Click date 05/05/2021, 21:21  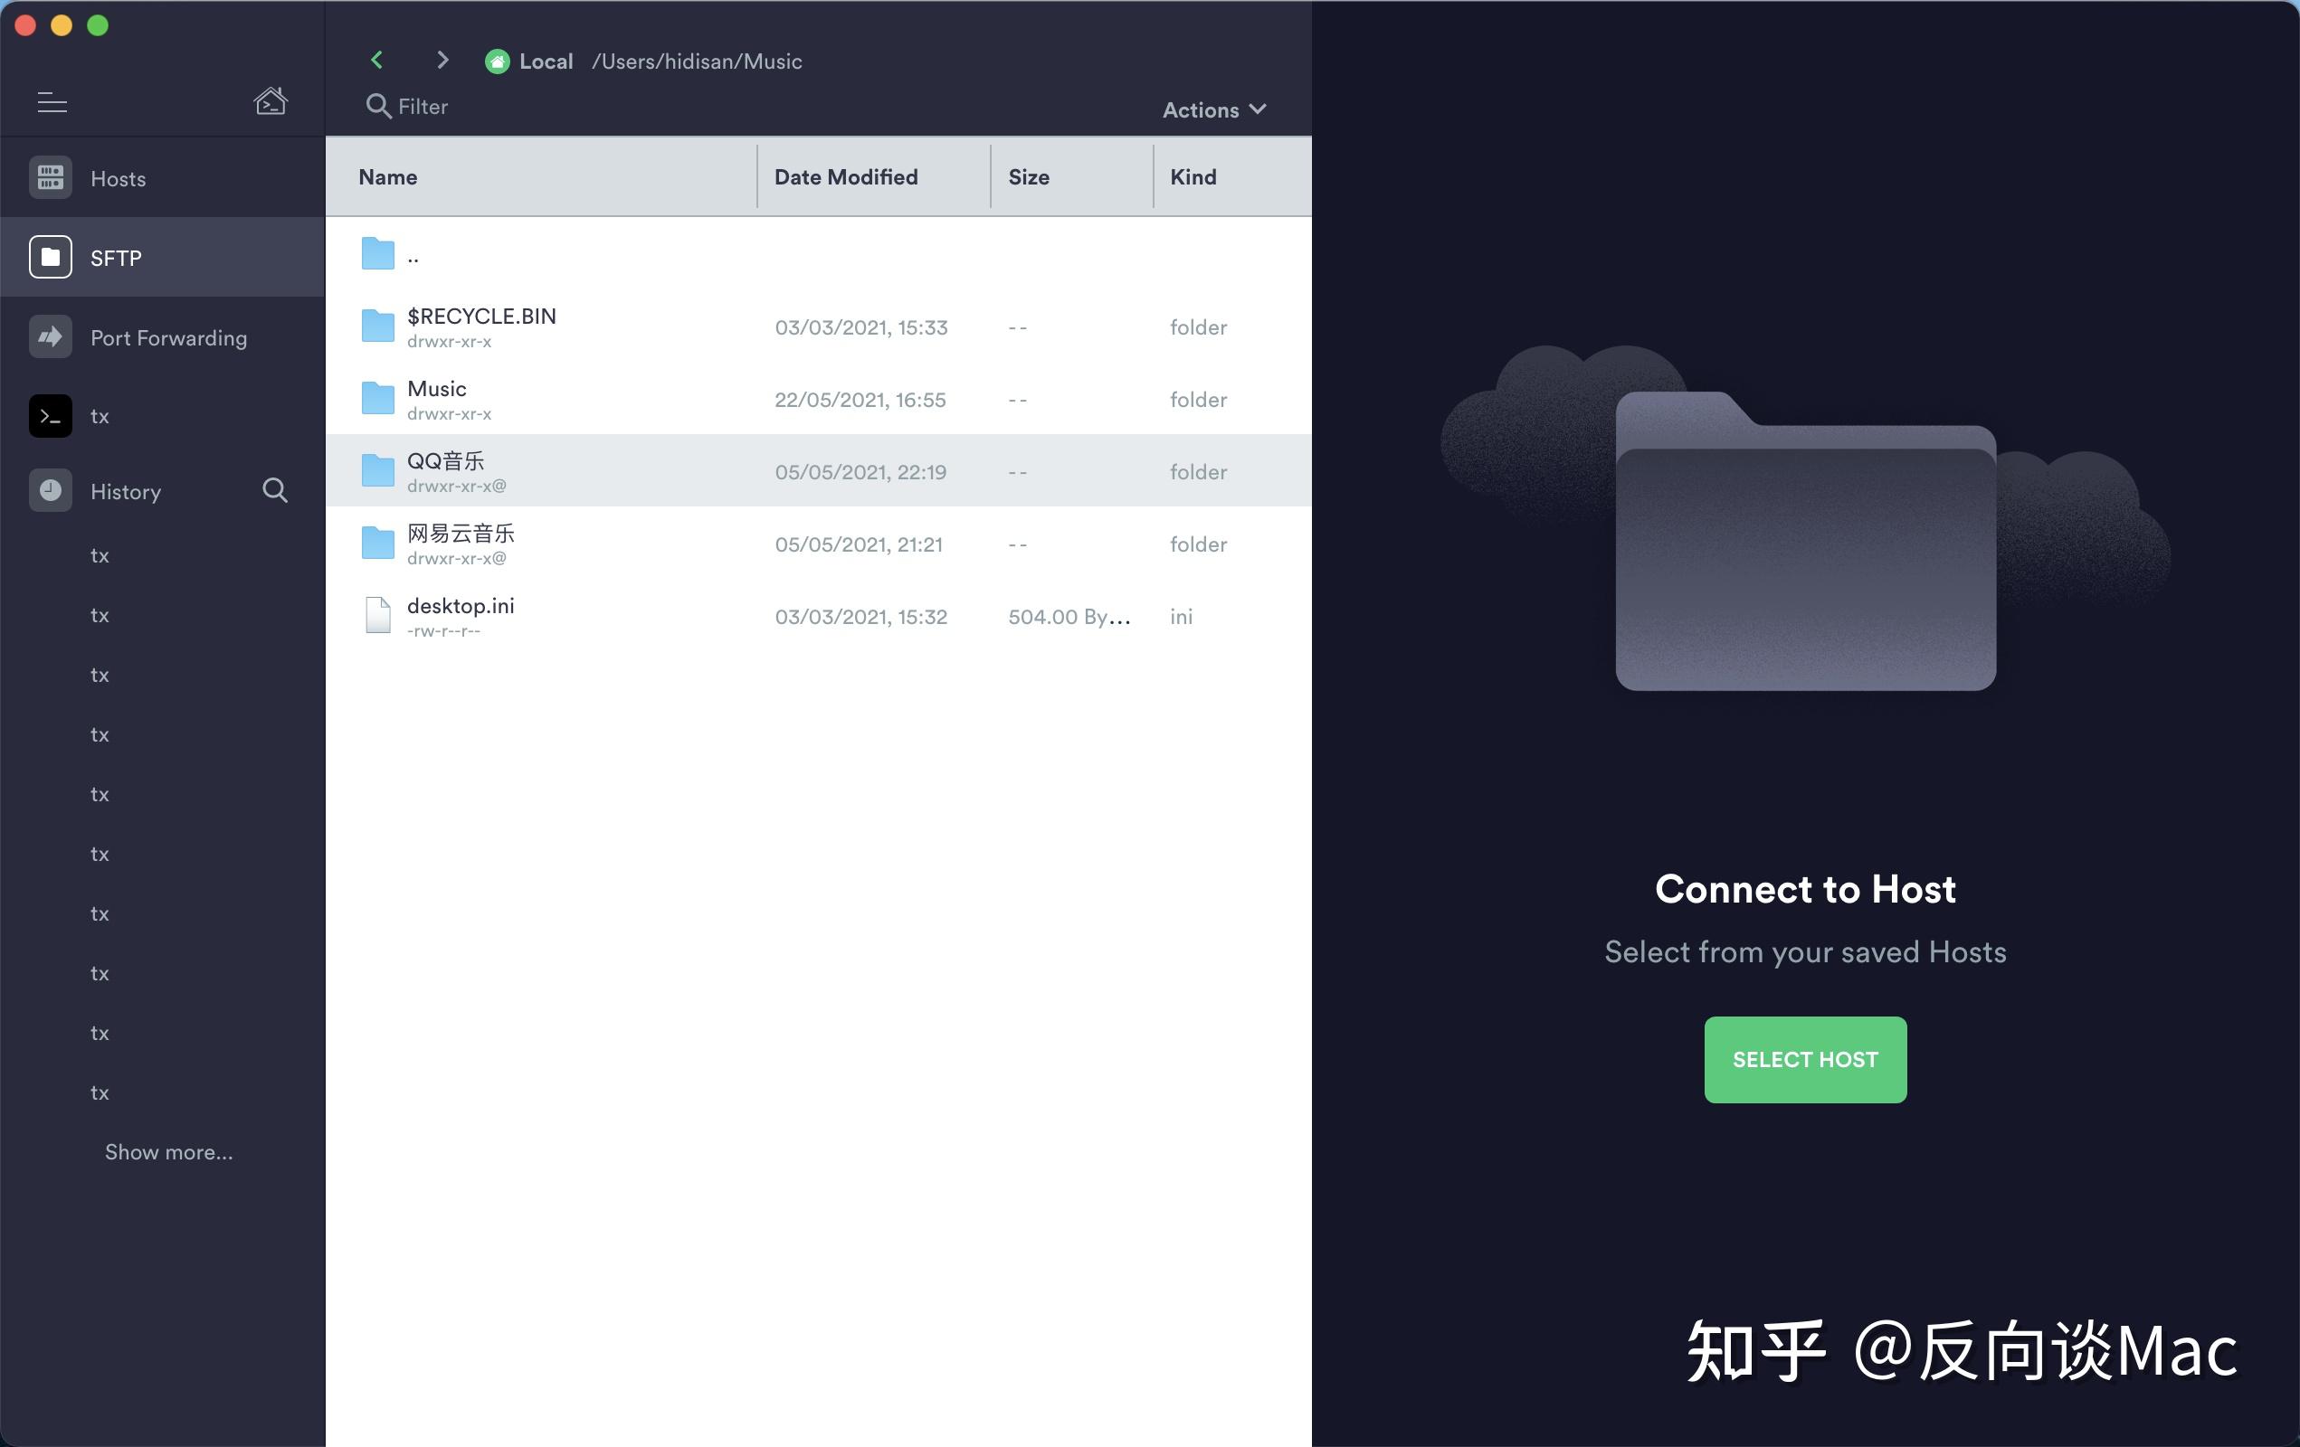pos(859,544)
